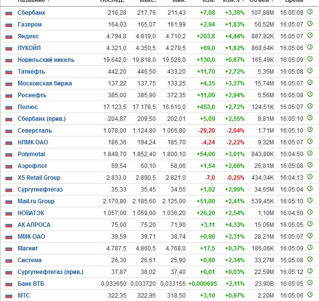The width and height of the screenshot is (319, 301).
Task: Open the Газпром stock link
Action: coord(30,25)
